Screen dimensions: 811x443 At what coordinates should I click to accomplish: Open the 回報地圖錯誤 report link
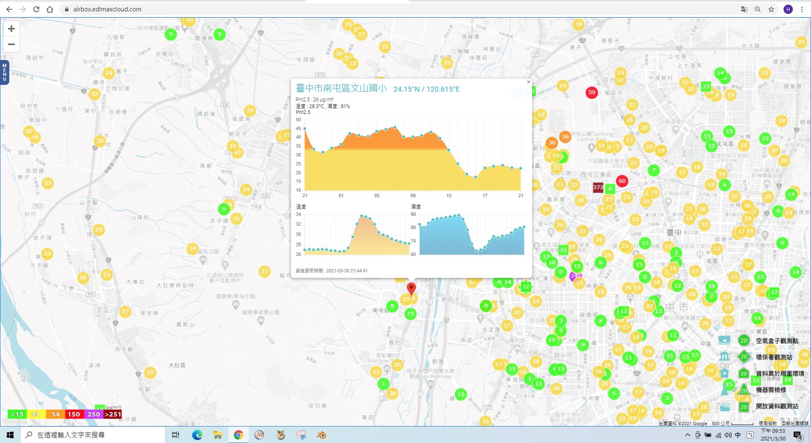tap(795, 423)
